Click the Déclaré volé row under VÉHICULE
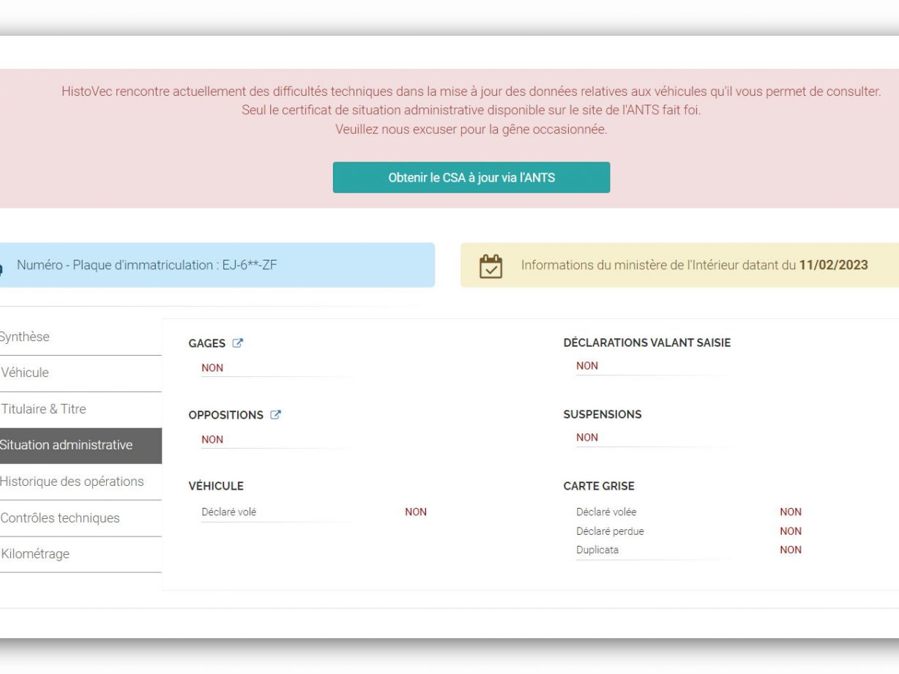The width and height of the screenshot is (899, 674). point(229,512)
